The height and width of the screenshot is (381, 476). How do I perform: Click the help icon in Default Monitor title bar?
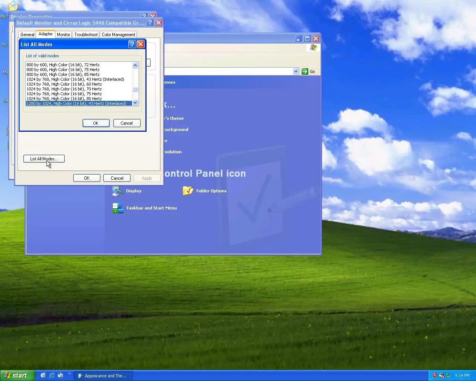pyautogui.click(x=149, y=23)
